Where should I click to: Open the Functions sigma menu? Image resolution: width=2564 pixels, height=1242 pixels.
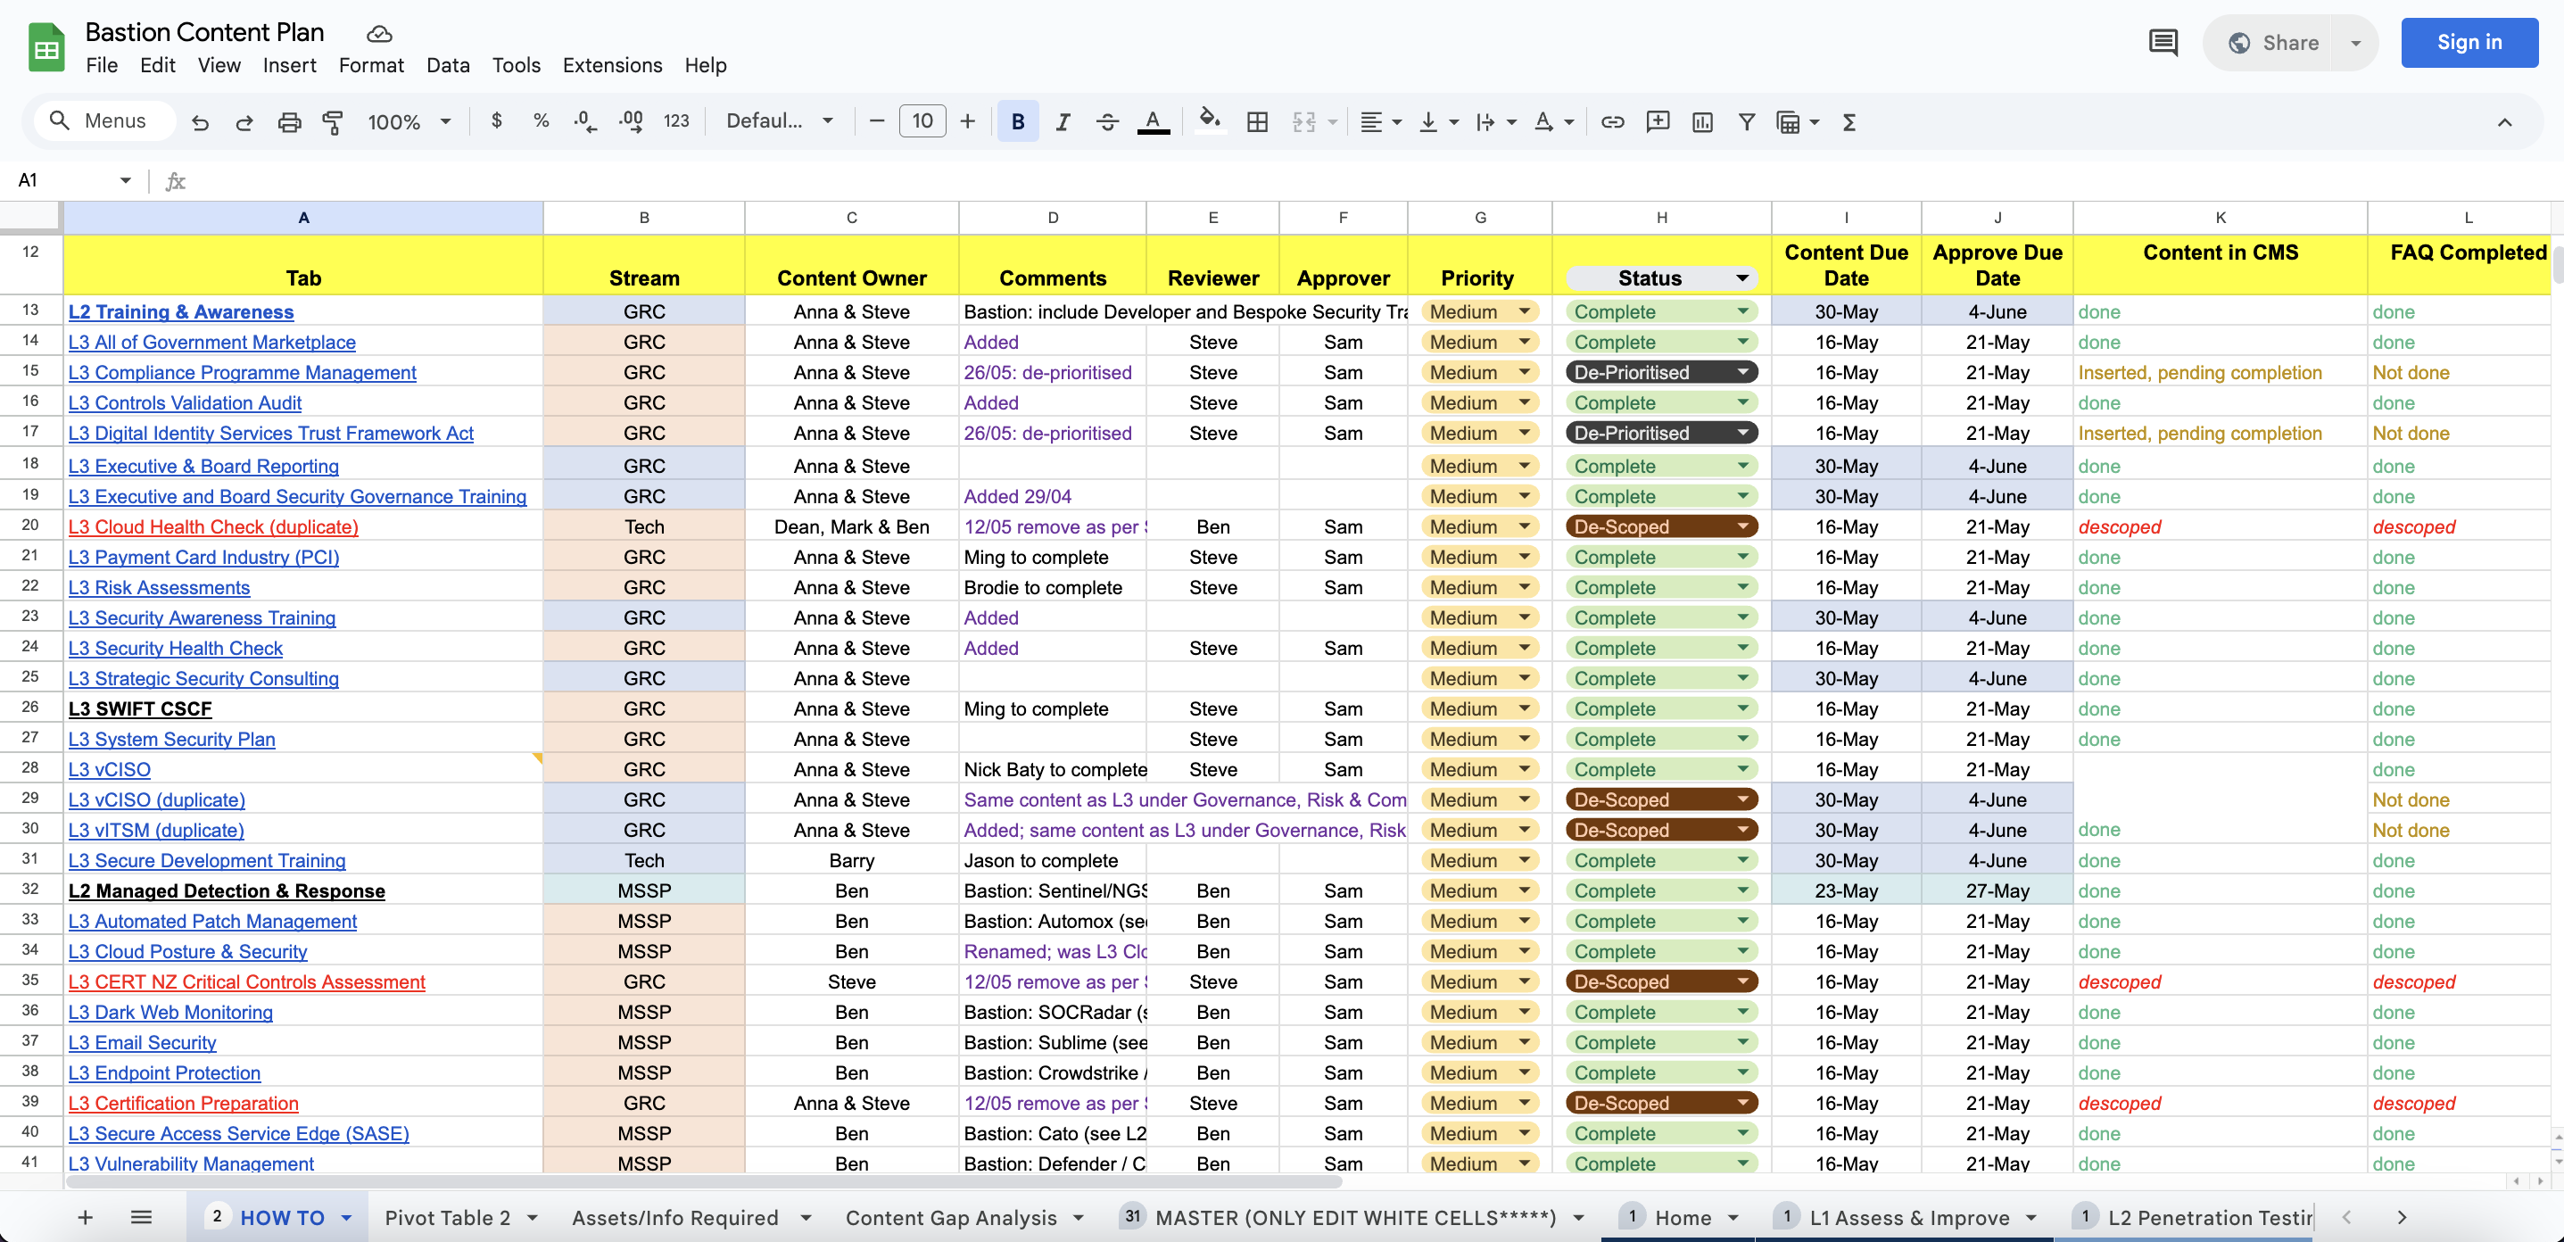(x=1849, y=121)
